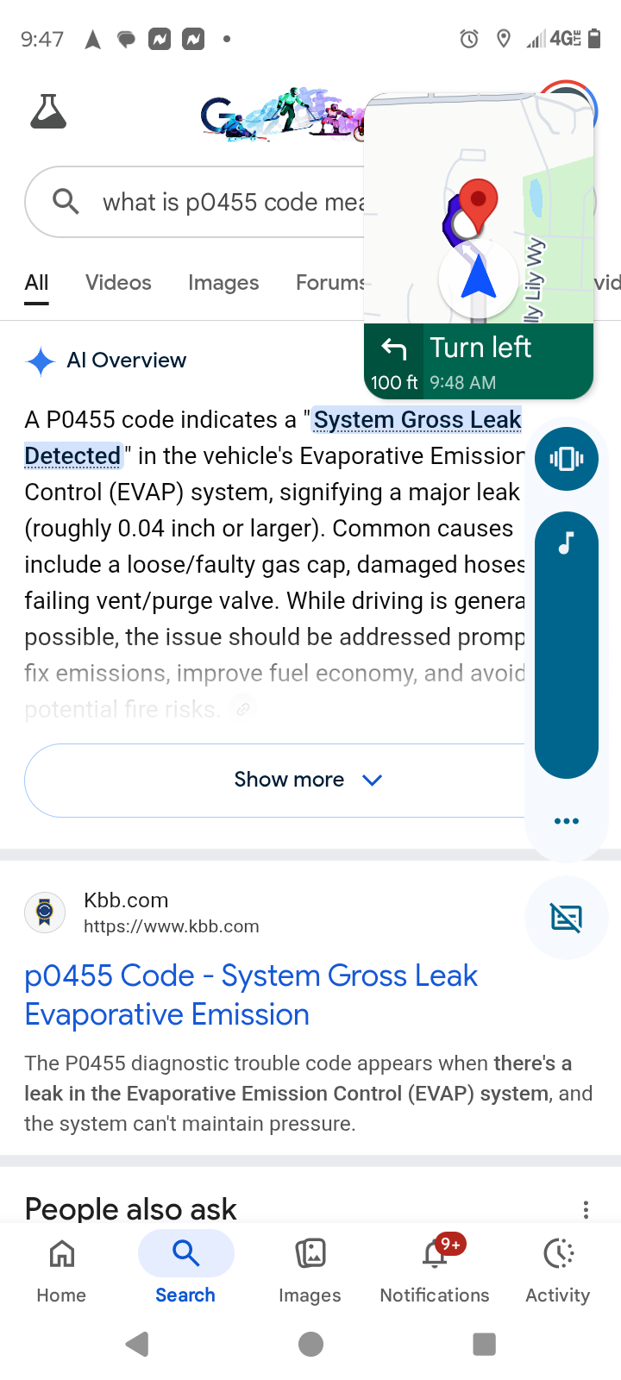Open Search Labs flask icon
621x1380 pixels.
48,112
